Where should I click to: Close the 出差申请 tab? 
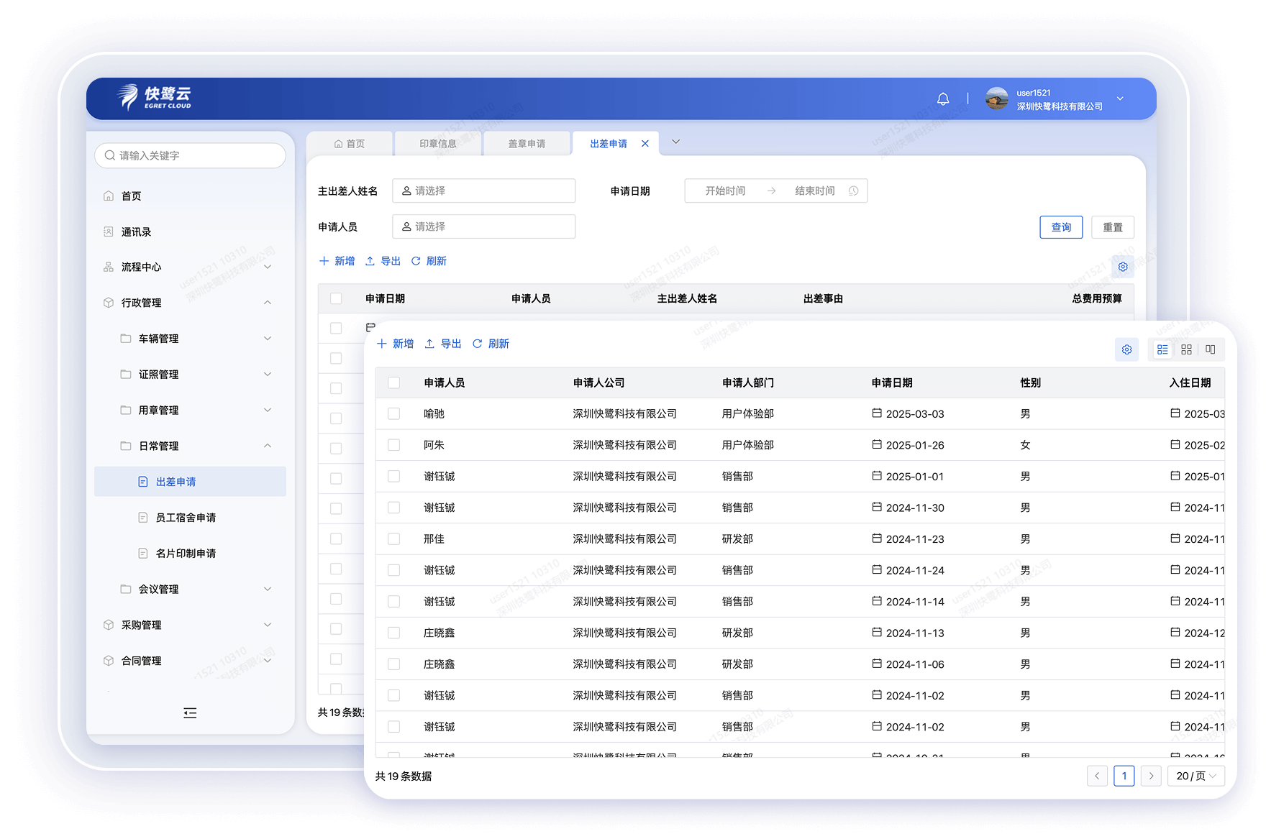(645, 144)
